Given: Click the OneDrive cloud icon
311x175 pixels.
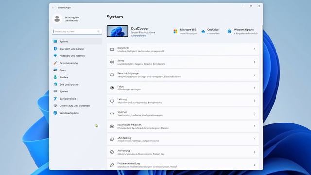Looking at the screenshot, I should pyautogui.click(x=203, y=31).
